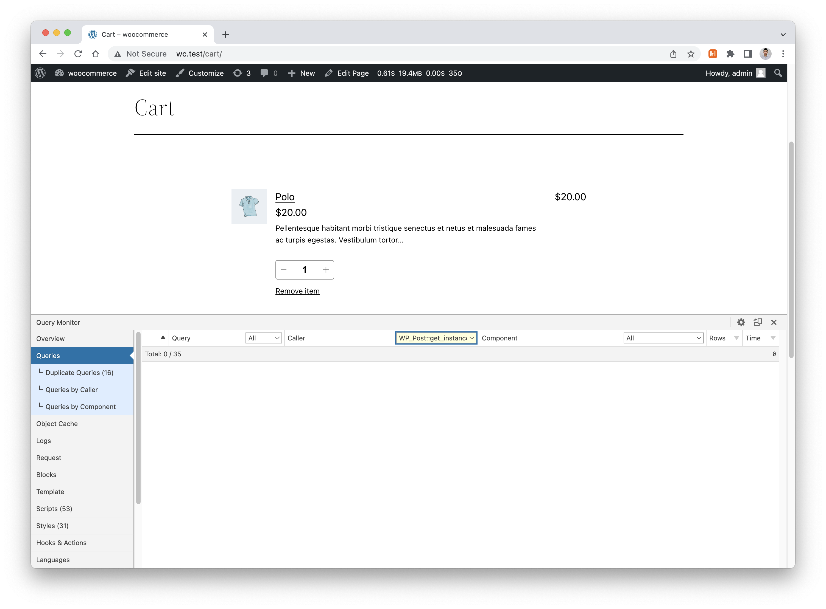The width and height of the screenshot is (826, 609).
Task: Open comments via the speech bubble icon
Action: click(x=264, y=73)
